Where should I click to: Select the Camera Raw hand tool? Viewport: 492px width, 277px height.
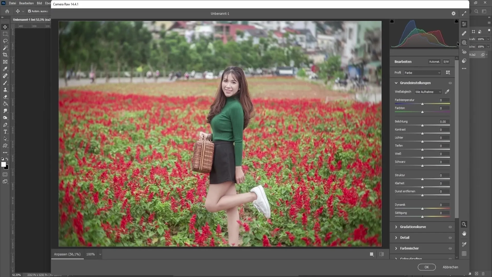(x=464, y=233)
